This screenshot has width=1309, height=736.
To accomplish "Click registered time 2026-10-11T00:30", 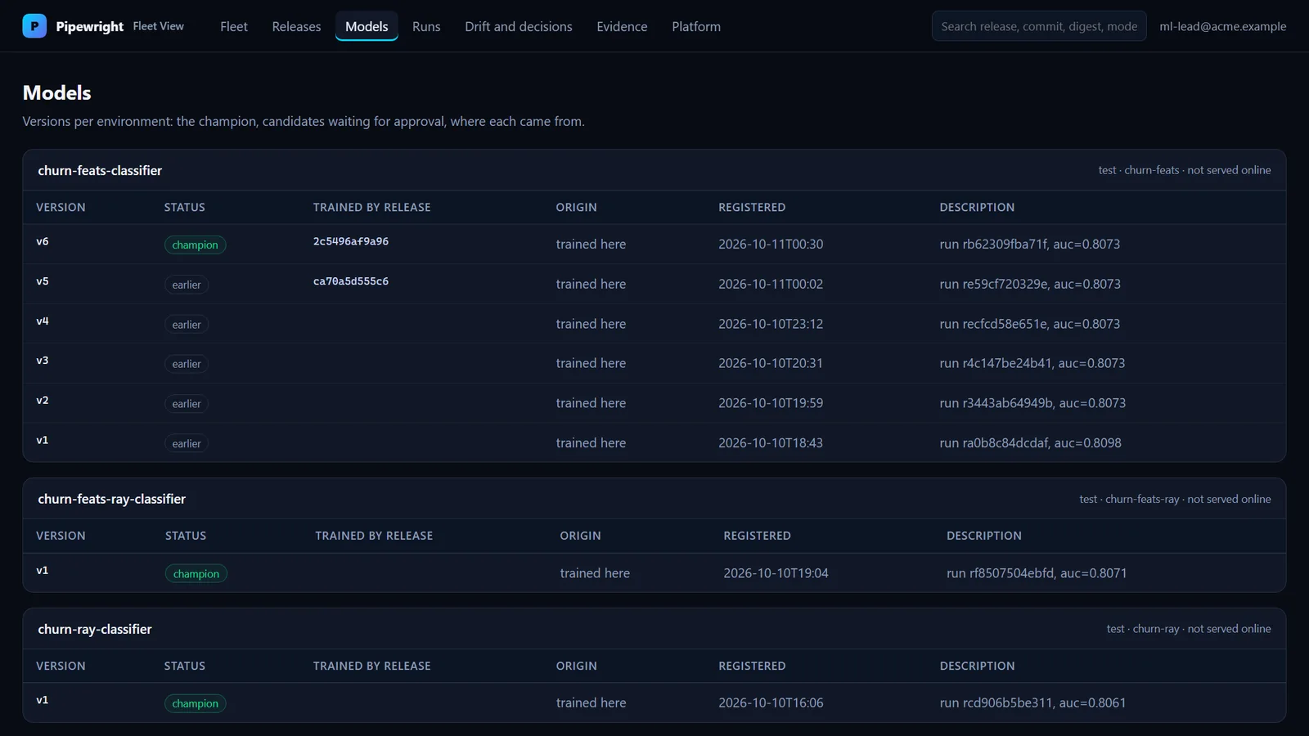I will pos(771,244).
